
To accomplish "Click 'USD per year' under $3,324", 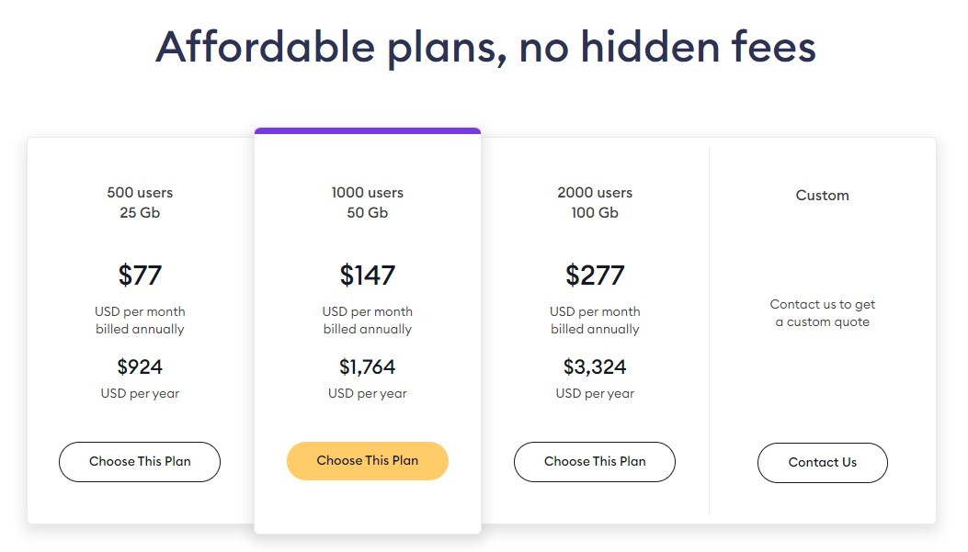I will click(x=595, y=393).
